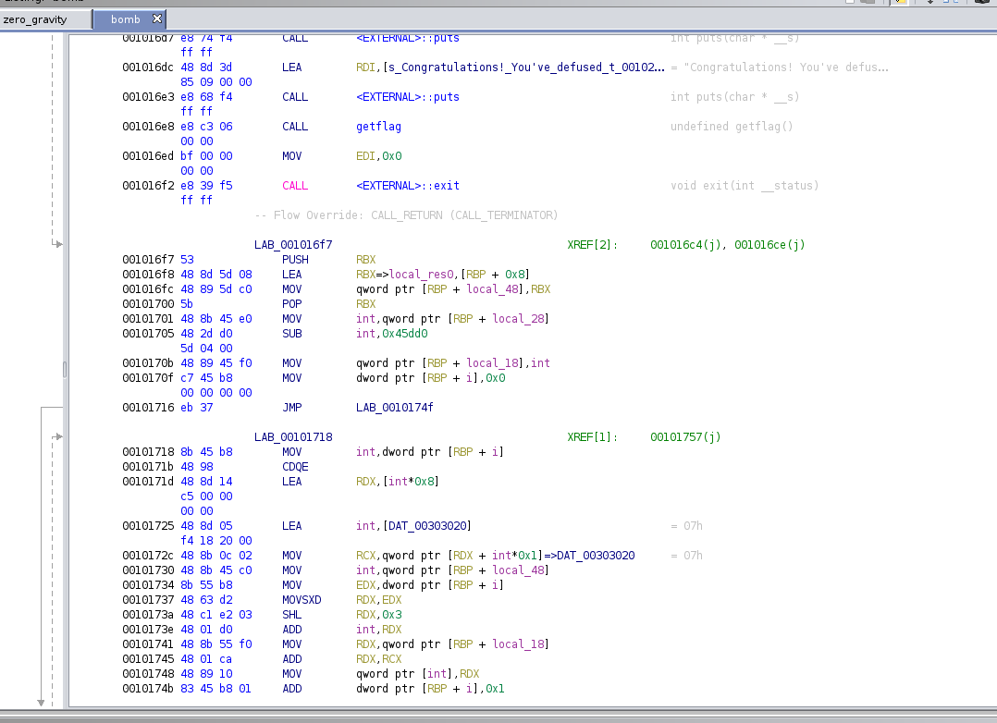Click <EXTERNAL>::puts at address 001016e3
This screenshot has width=997, height=723.
(408, 97)
